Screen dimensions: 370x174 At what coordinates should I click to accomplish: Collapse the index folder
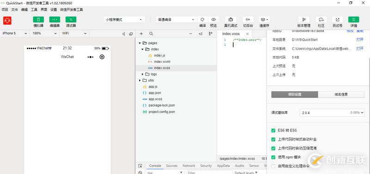[142, 50]
